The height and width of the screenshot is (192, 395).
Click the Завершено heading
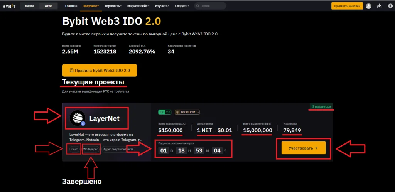point(82,182)
